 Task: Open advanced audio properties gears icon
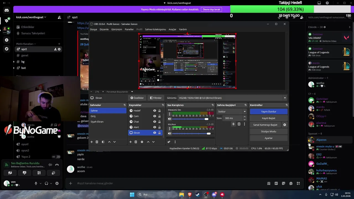[x=169, y=142]
